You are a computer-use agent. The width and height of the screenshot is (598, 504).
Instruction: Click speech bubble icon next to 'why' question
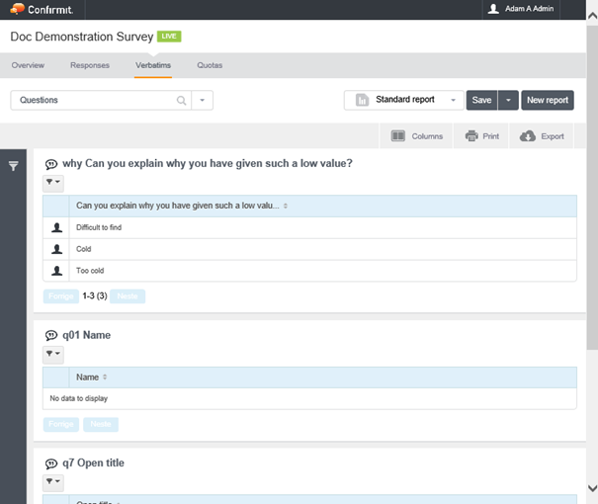pyautogui.click(x=51, y=164)
